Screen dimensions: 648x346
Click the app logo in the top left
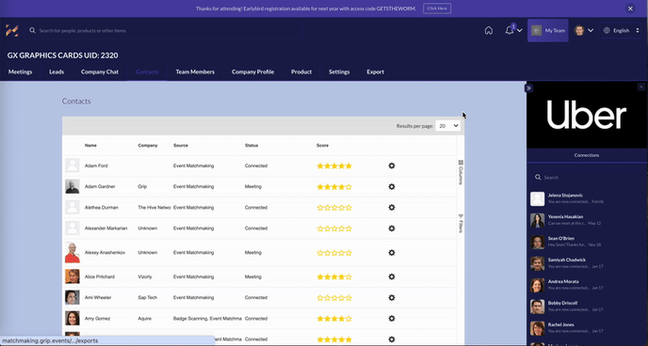(12, 30)
